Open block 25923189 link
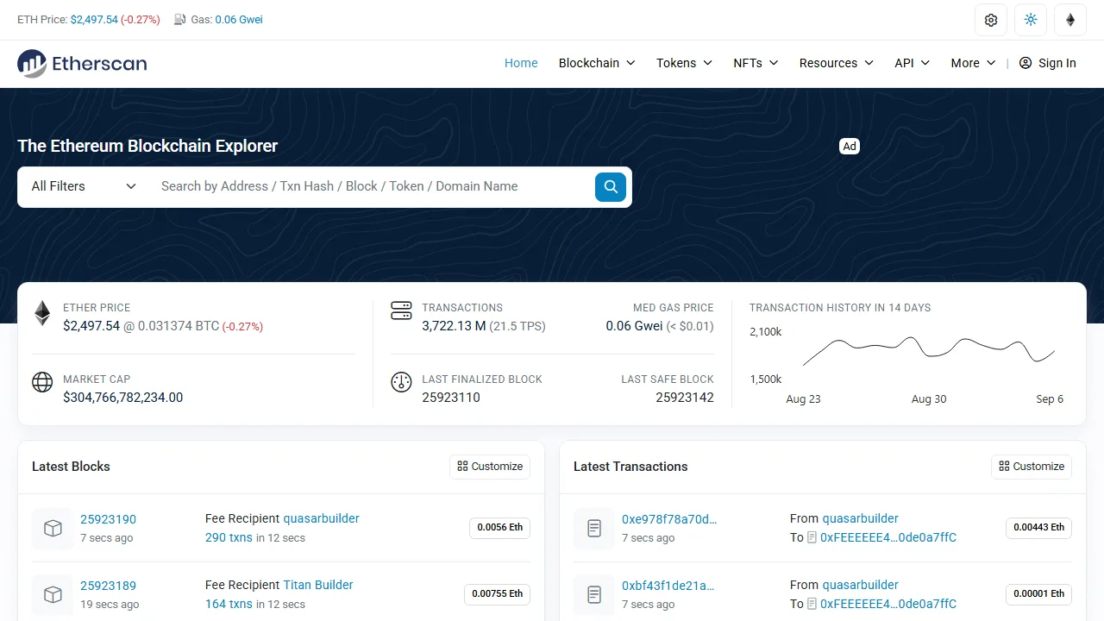 click(108, 586)
